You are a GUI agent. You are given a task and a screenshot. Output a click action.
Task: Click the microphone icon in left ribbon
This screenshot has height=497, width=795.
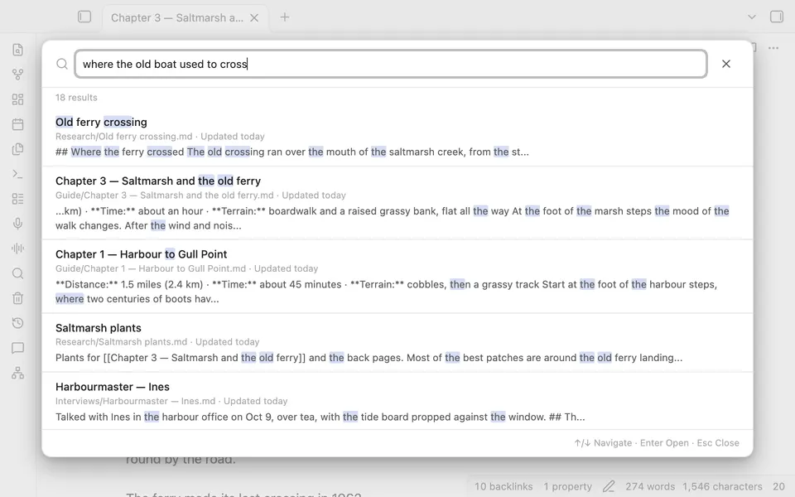(x=17, y=224)
